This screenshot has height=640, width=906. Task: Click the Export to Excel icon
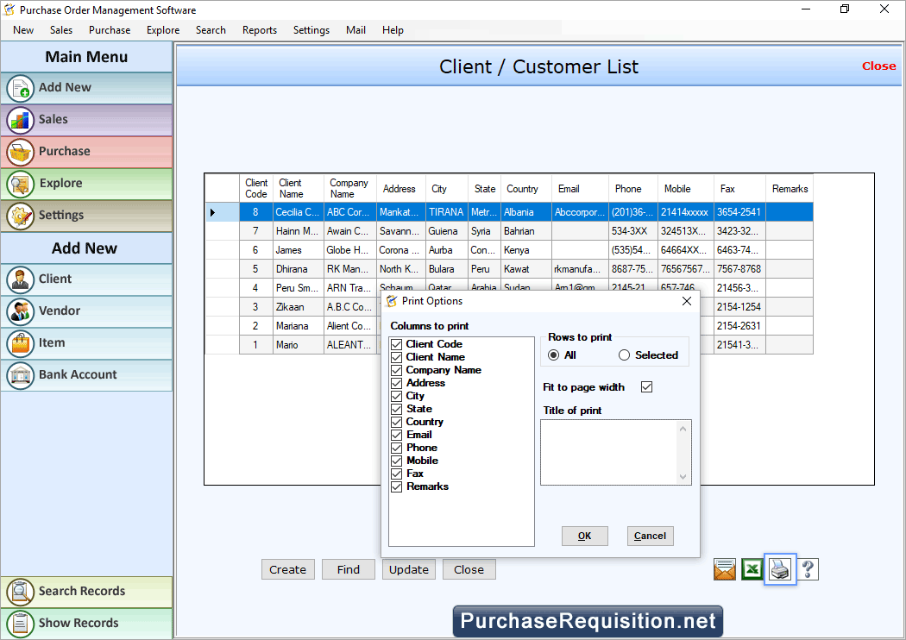[752, 569]
